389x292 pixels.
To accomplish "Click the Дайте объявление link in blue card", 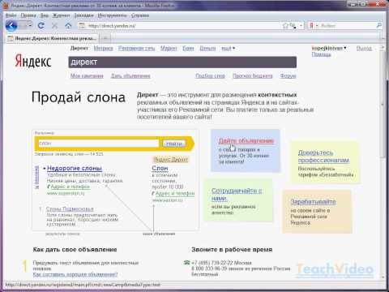I will 246,140.
